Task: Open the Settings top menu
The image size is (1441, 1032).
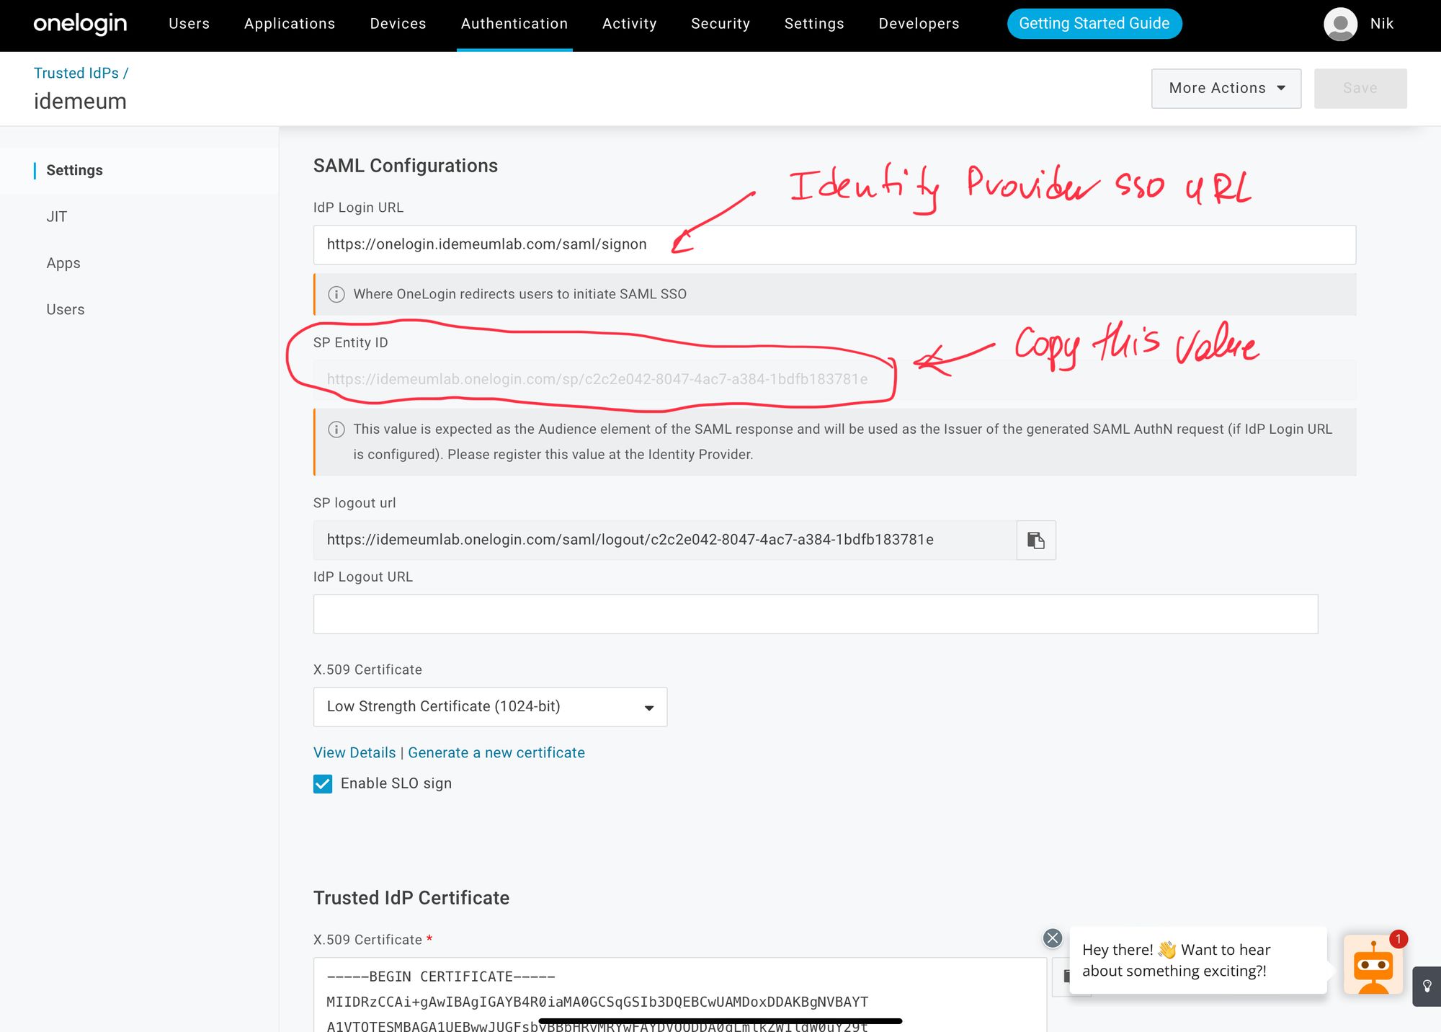Action: click(814, 24)
